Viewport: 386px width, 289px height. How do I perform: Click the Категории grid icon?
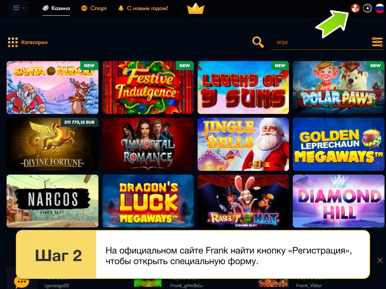[12, 42]
